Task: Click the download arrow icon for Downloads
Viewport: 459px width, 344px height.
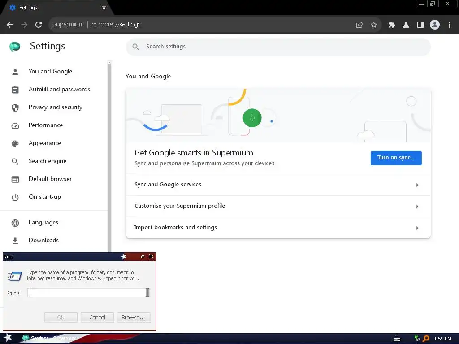Action: (15, 241)
